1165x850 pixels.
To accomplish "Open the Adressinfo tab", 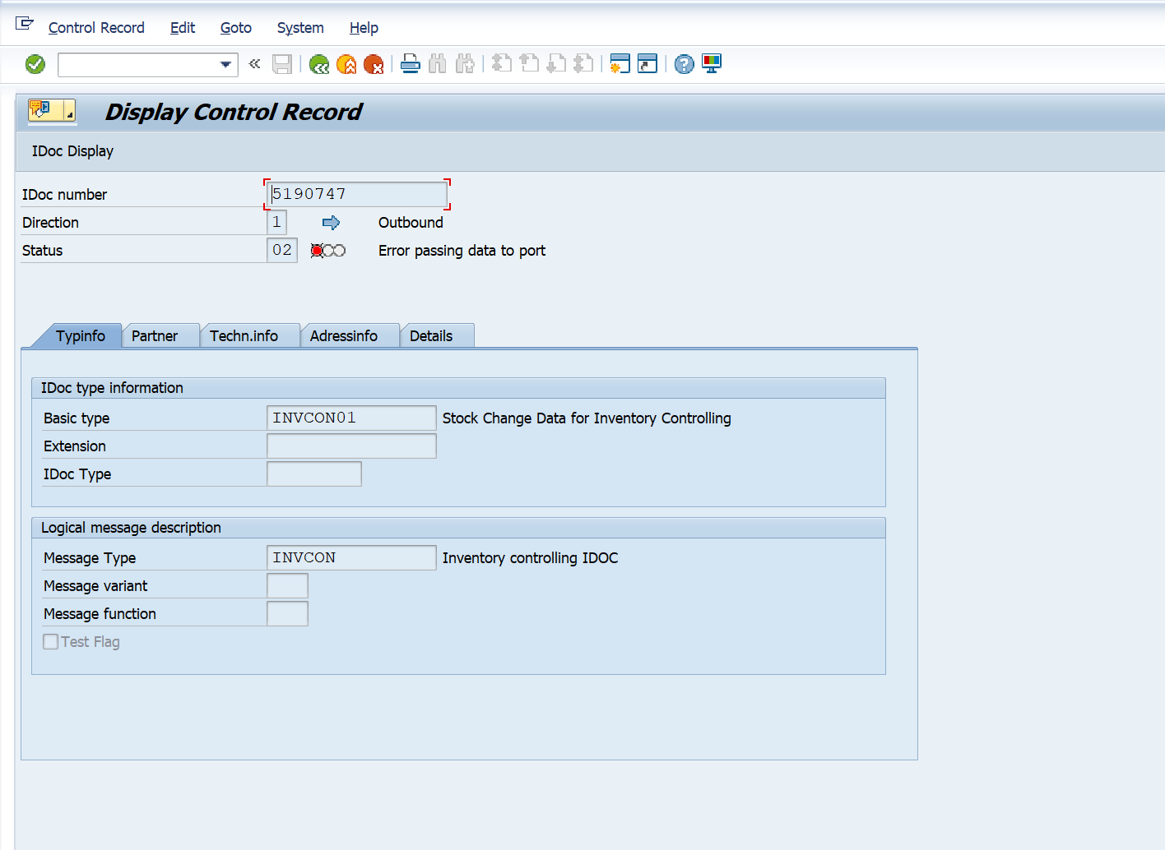I will [x=344, y=336].
